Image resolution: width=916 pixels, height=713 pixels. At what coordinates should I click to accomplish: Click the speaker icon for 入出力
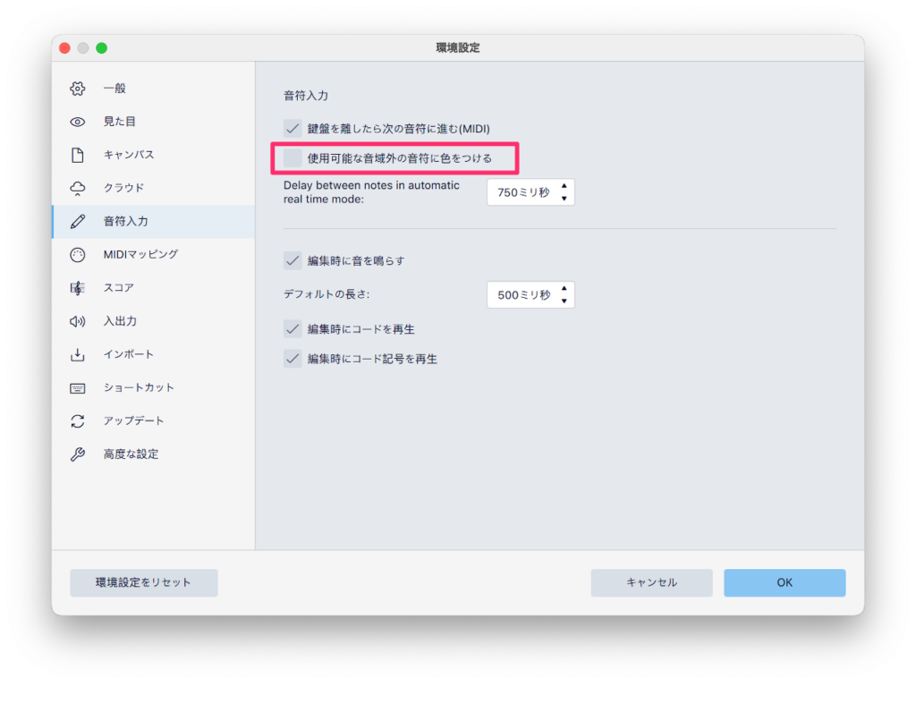78,321
